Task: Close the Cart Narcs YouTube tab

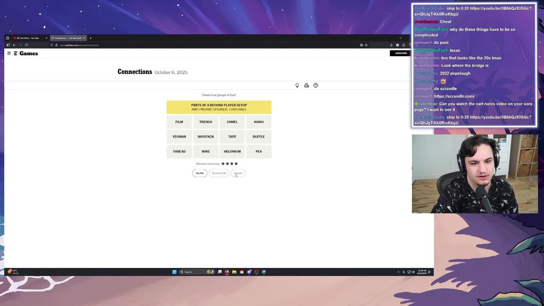Action: point(46,38)
